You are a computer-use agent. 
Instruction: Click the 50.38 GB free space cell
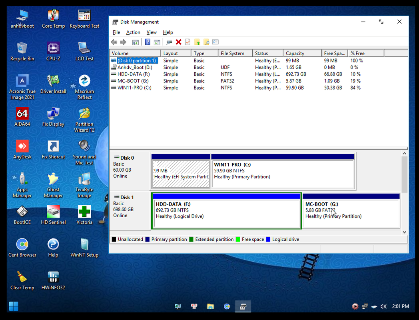(x=333, y=88)
